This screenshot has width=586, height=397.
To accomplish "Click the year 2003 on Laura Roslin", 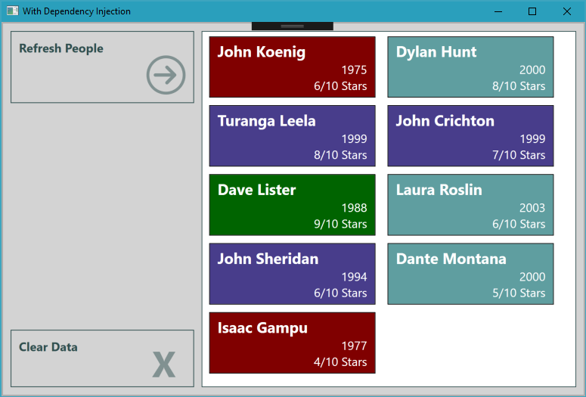I will pyautogui.click(x=532, y=208).
